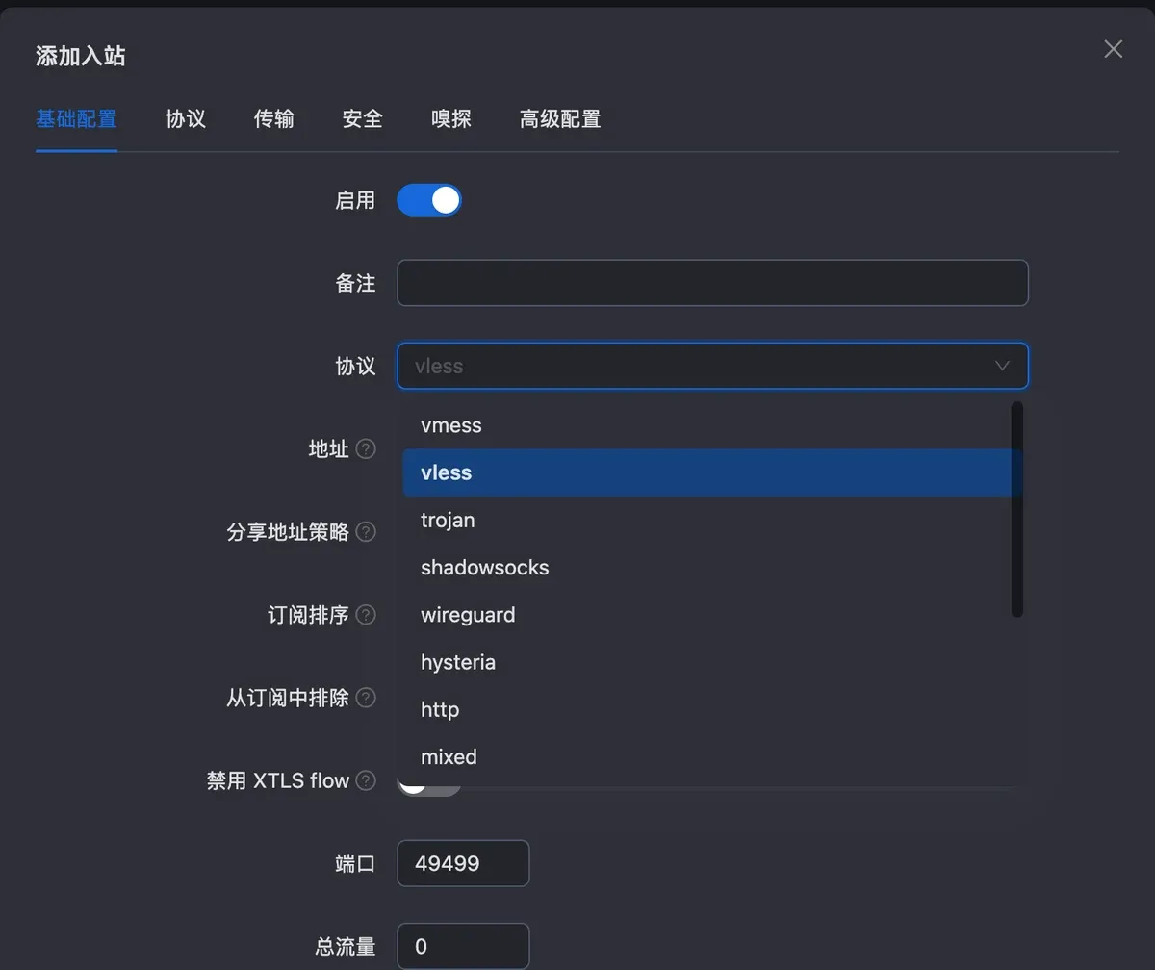The image size is (1155, 970).
Task: Click the 协议 combo box showing vless
Action: click(x=712, y=366)
